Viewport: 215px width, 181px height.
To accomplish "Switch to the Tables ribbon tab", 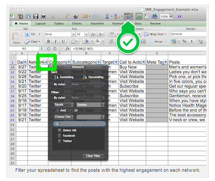I will (x=59, y=24).
